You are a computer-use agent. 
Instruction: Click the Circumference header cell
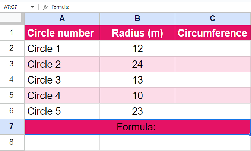click(213, 33)
